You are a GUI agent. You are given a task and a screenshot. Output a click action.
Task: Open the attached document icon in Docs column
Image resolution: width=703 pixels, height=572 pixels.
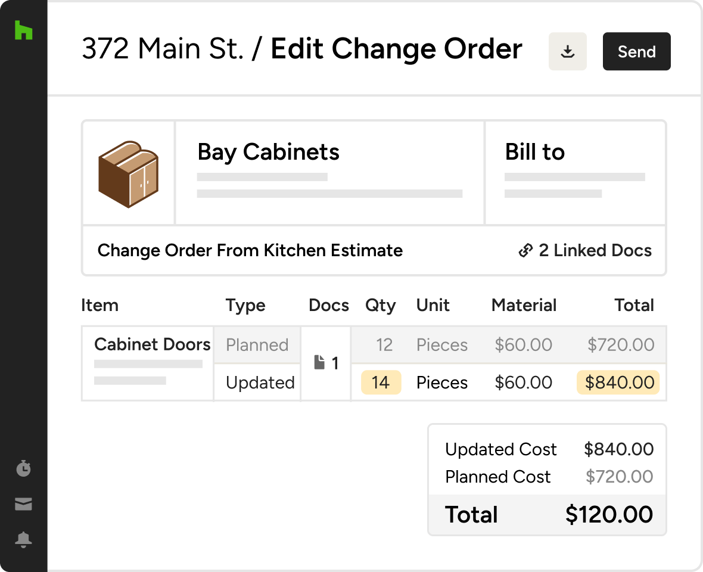(319, 362)
